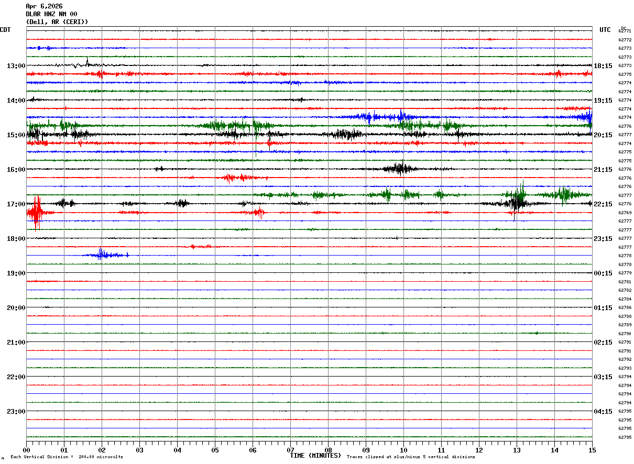Select the 23:00 CDT time label
The width and height of the screenshot is (634, 464).
16,412
